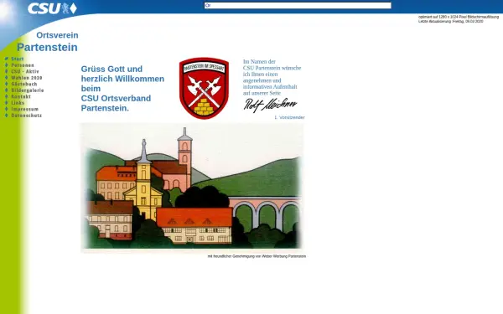Viewport: 503px width, 314px height.
Task: Open the Kontakt page
Action: pos(21,96)
